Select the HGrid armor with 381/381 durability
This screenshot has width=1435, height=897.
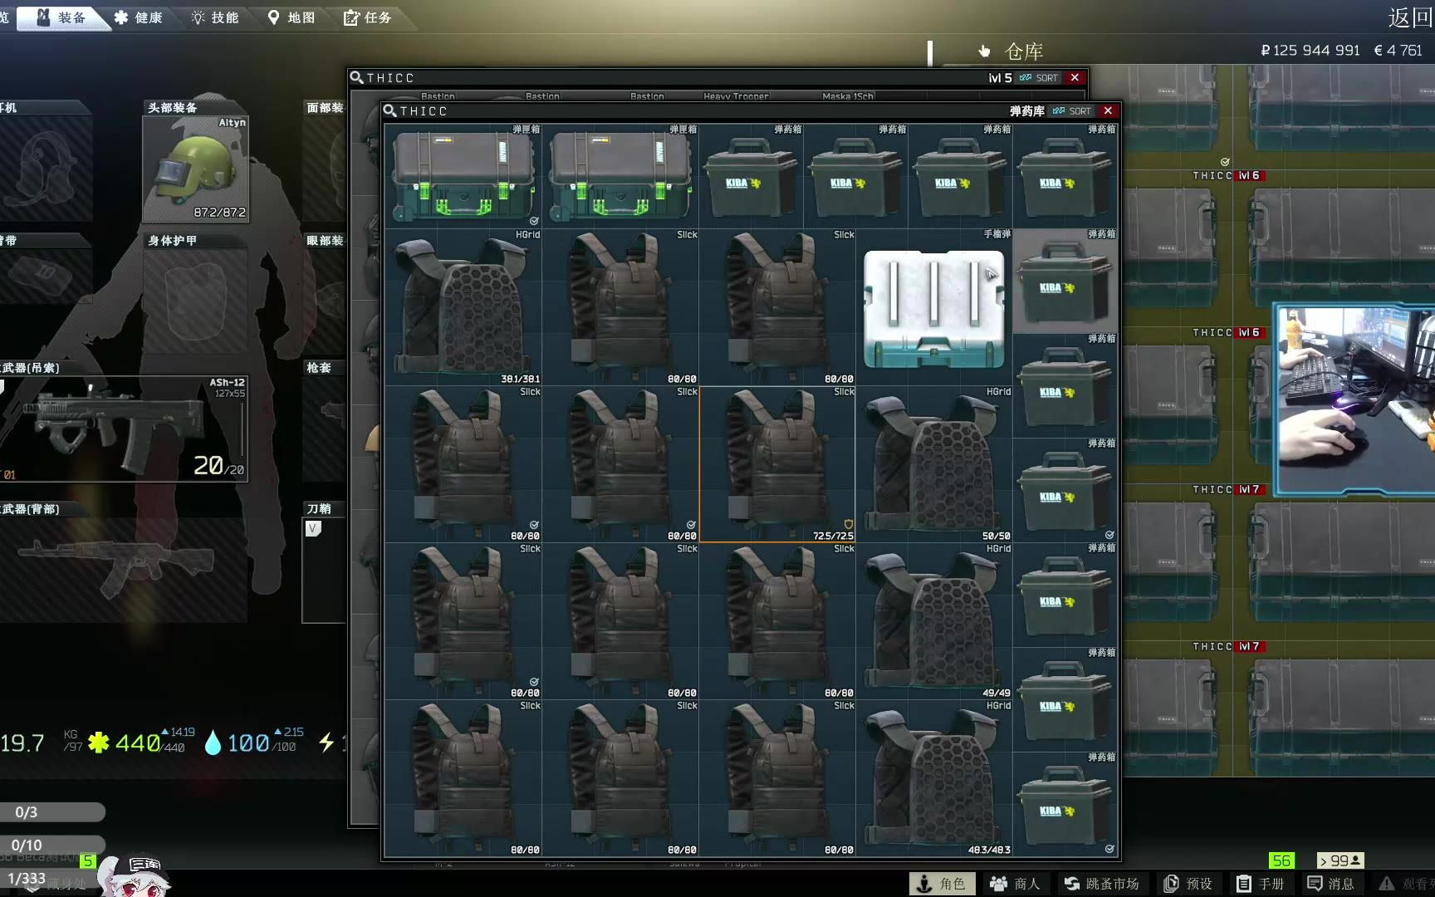click(x=463, y=307)
